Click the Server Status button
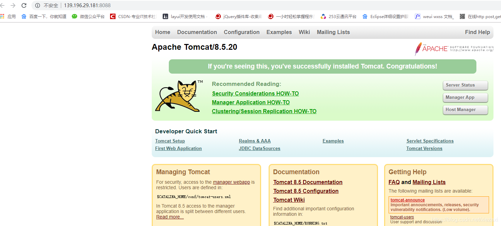 point(465,85)
